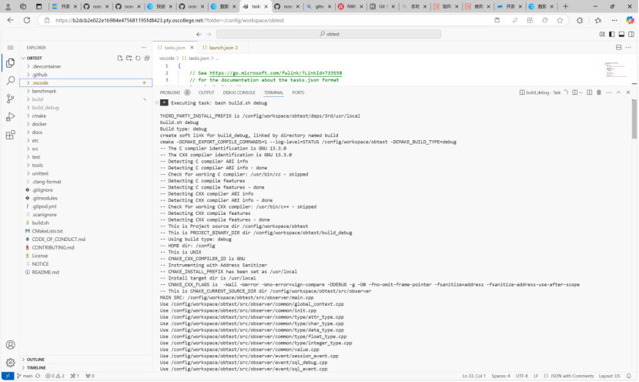Click the editor minimap preview
This screenshot has width=639, height=382.
(615, 70)
